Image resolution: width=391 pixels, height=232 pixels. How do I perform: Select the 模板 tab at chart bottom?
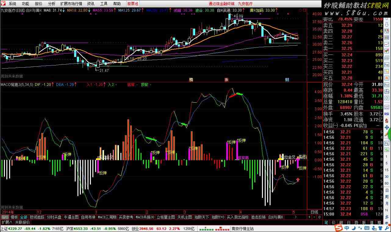(14, 217)
